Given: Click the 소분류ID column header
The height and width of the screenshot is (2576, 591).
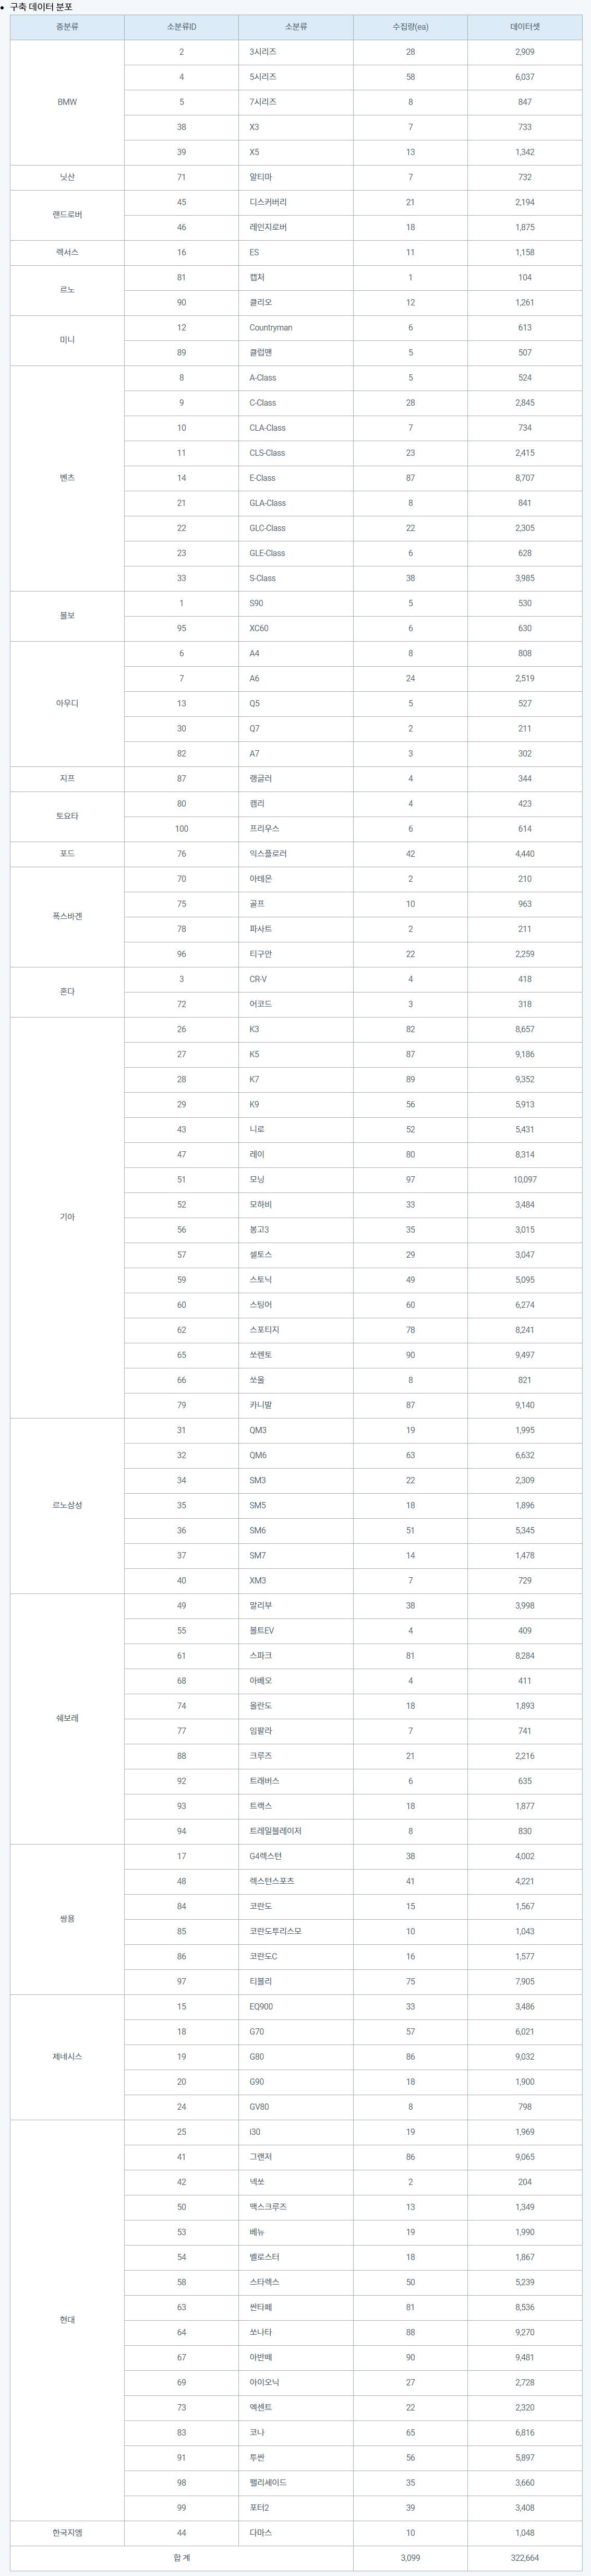Looking at the screenshot, I should coord(180,27).
